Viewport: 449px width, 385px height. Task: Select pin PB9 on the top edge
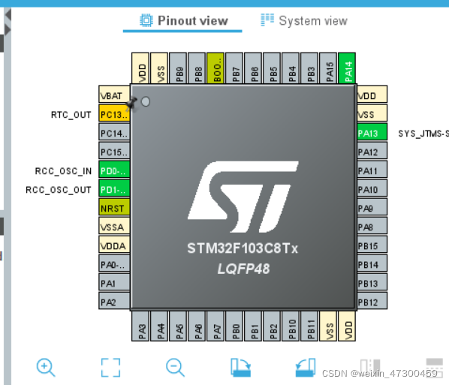(178, 68)
